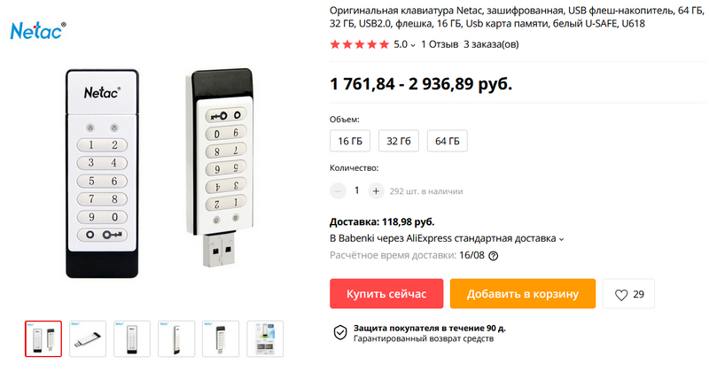Click the minus quantity button
Screen dimensions: 709x372
338,190
